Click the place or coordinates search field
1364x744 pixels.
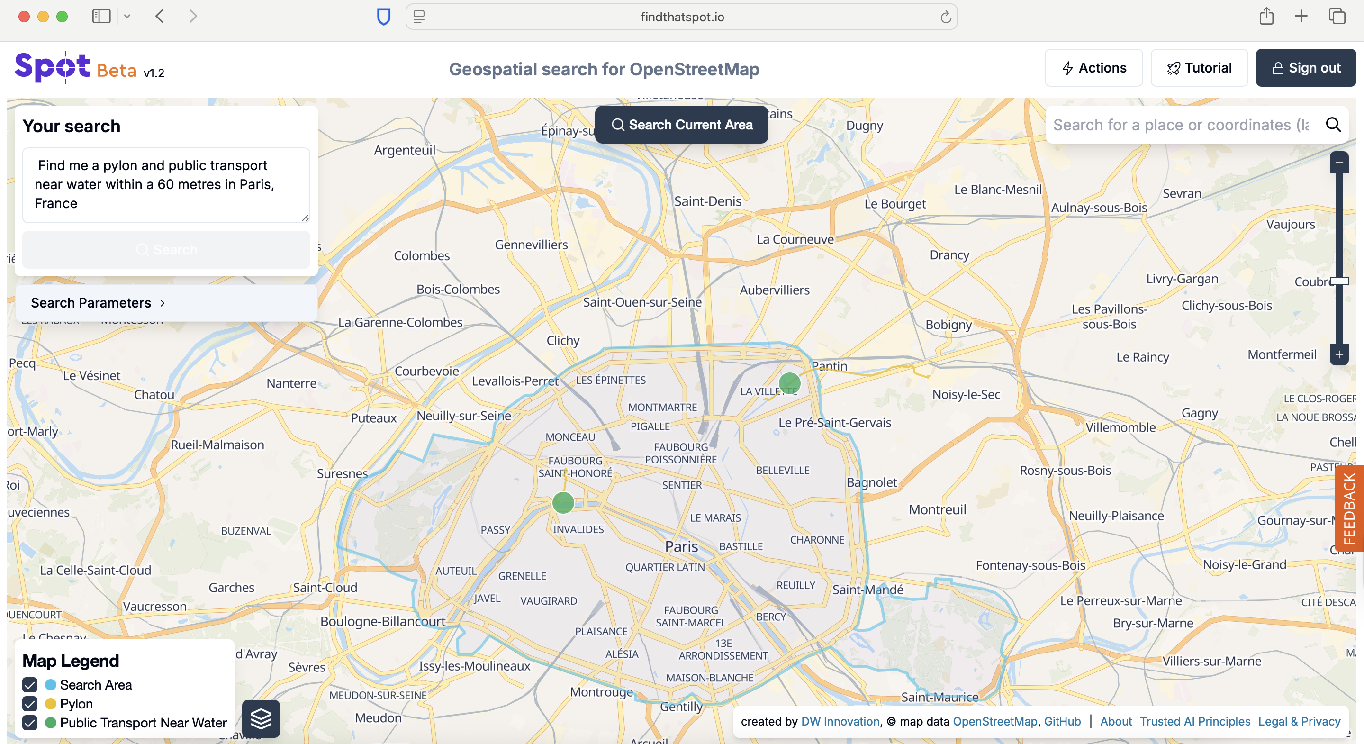click(1181, 125)
